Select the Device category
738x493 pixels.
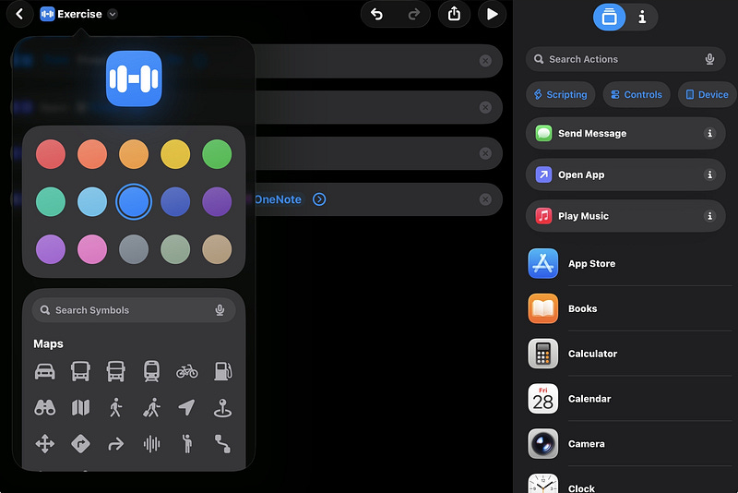(708, 95)
